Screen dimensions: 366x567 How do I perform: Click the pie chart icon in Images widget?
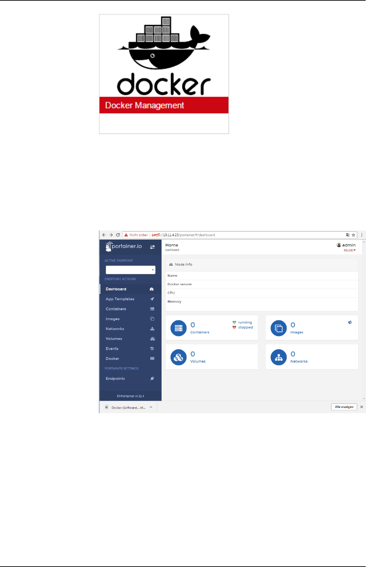click(x=350, y=322)
